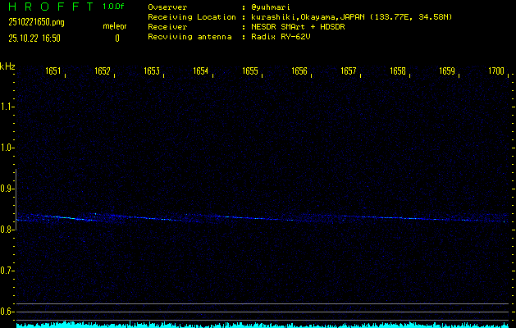Click the cyan noise level strip at bottom
Image resolution: width=516 pixels, height=328 pixels.
point(263,325)
